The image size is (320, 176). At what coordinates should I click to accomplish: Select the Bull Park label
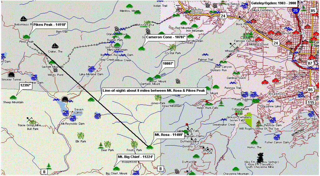[33, 129]
